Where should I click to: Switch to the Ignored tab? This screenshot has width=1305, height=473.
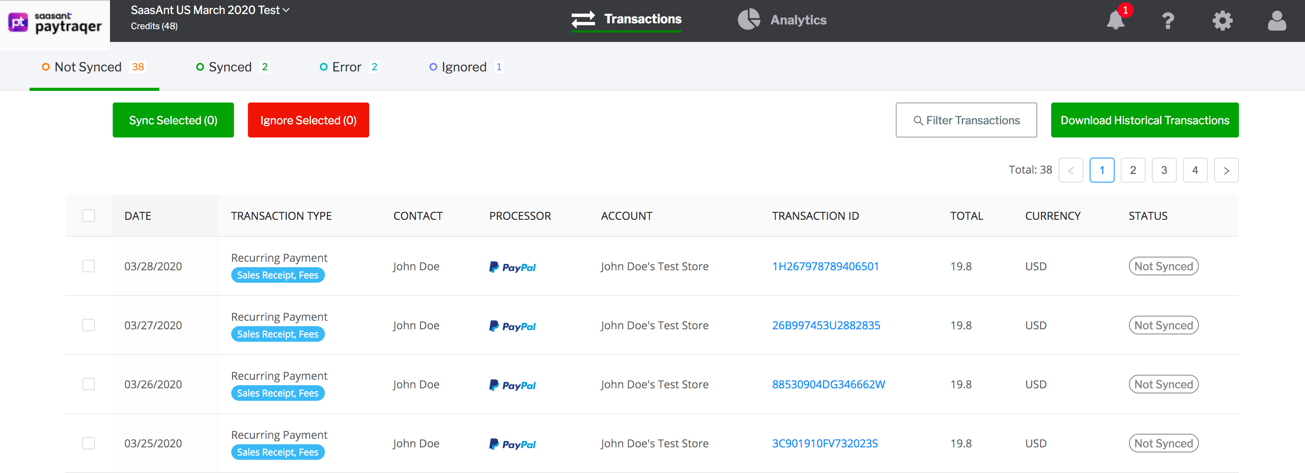coord(466,67)
